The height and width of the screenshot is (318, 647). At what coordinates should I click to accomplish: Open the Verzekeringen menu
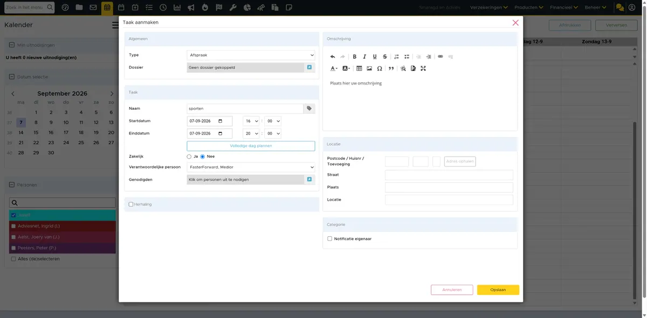[x=489, y=8]
